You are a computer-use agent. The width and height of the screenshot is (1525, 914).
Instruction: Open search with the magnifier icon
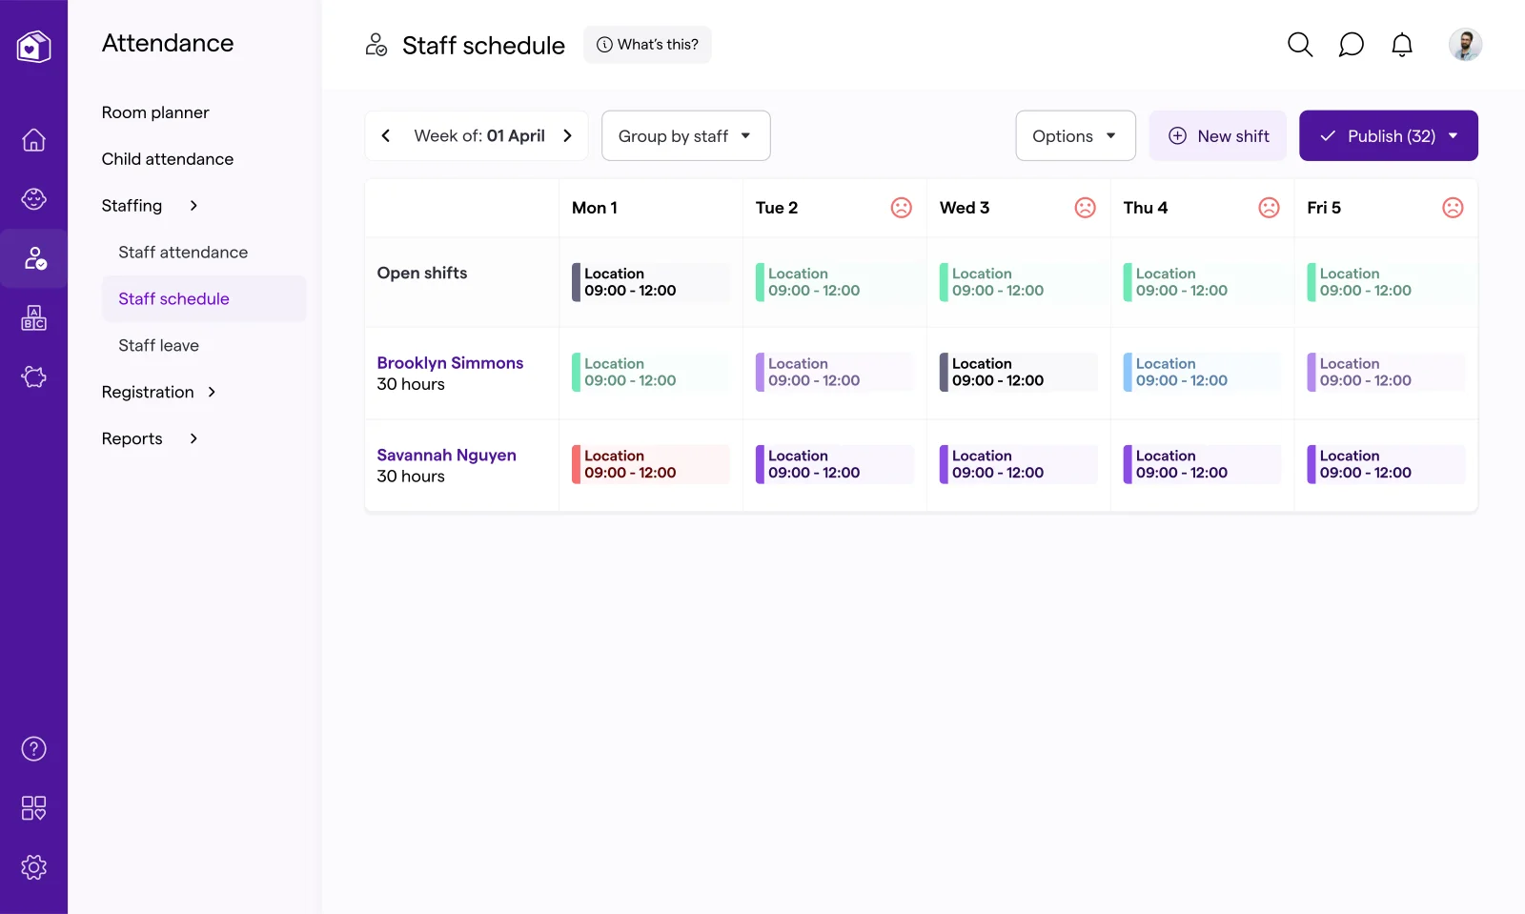(x=1299, y=44)
